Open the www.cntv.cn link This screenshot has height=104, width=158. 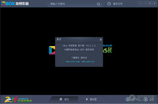click(88, 62)
